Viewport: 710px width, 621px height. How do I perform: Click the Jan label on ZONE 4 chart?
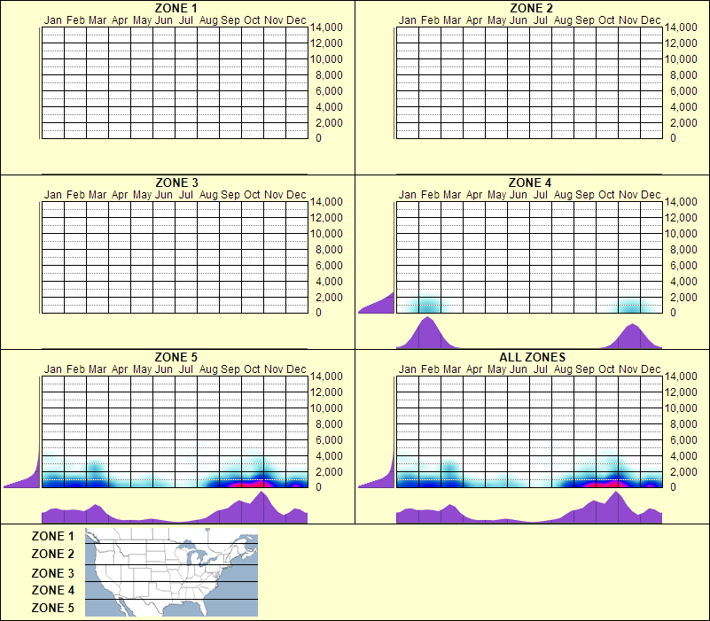point(406,193)
